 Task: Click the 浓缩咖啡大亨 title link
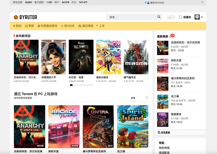click(49, 77)
